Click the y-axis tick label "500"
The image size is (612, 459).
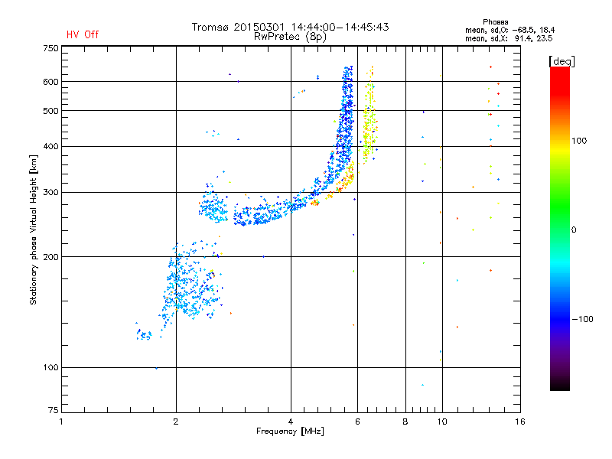click(50, 111)
